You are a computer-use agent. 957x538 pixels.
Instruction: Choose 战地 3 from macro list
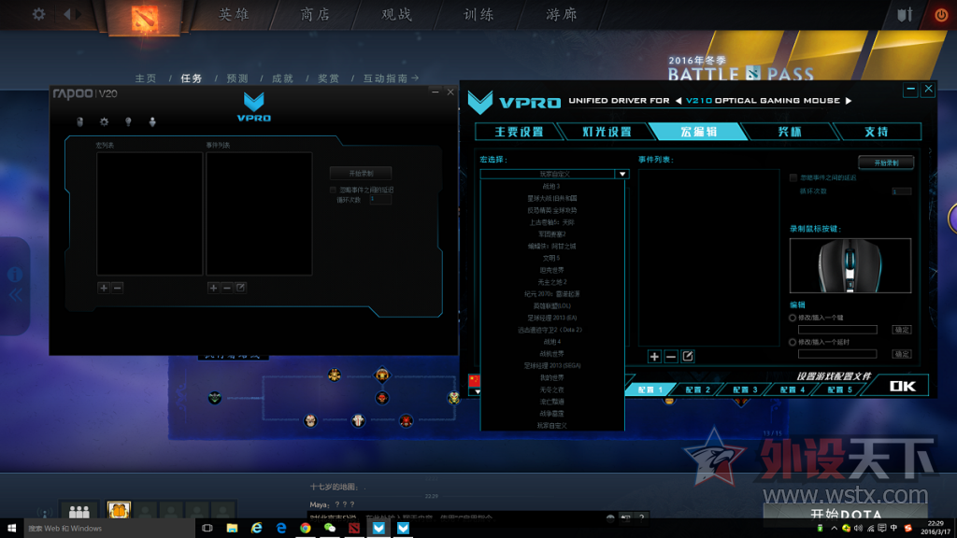click(x=551, y=187)
